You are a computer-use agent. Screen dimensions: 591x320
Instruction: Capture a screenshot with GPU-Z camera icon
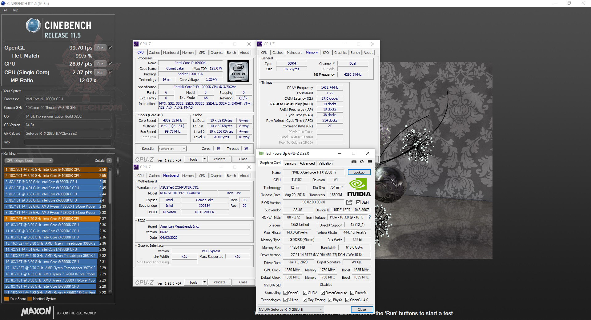pyautogui.click(x=353, y=162)
